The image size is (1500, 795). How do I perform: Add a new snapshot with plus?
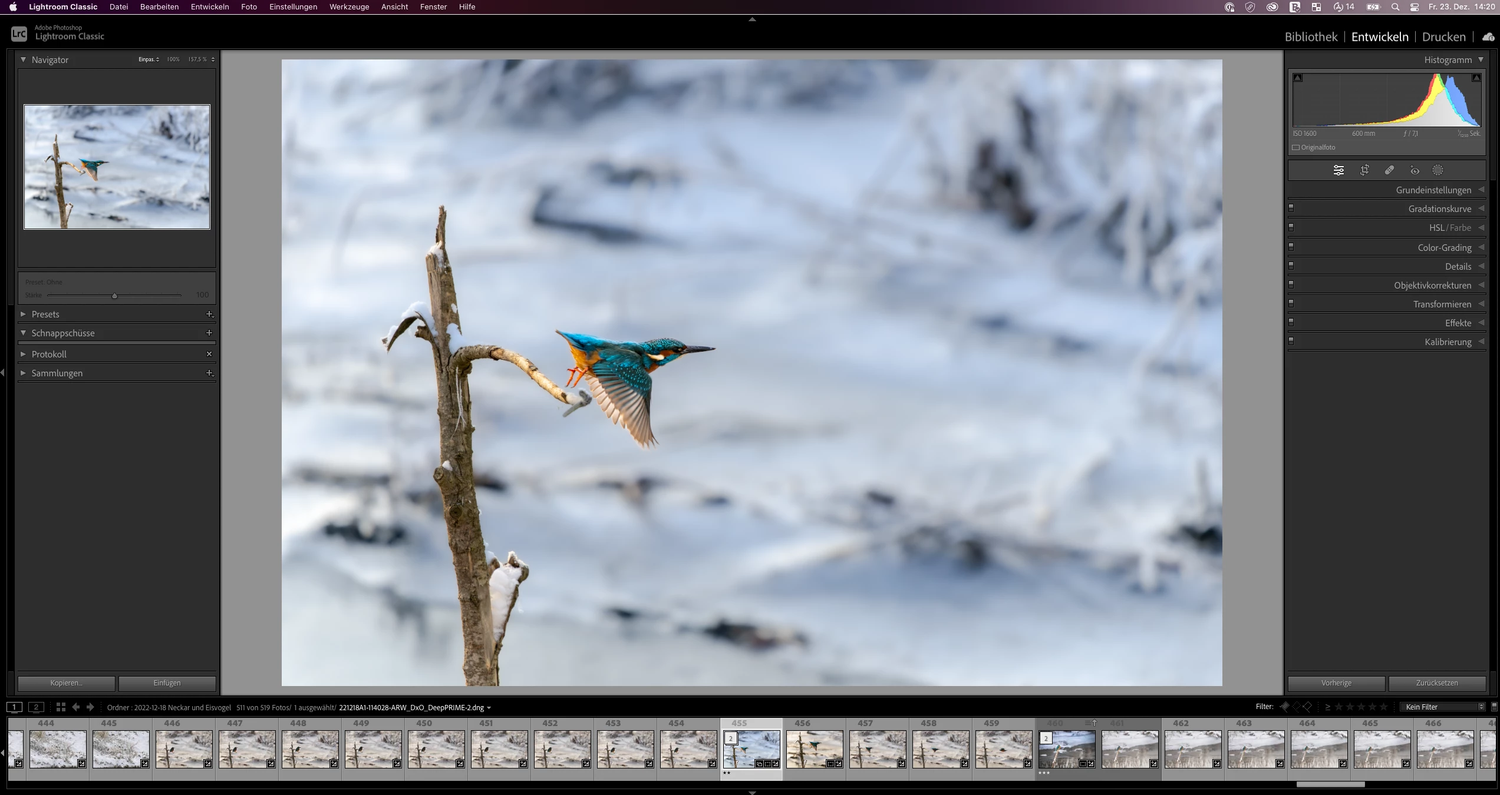pyautogui.click(x=209, y=333)
